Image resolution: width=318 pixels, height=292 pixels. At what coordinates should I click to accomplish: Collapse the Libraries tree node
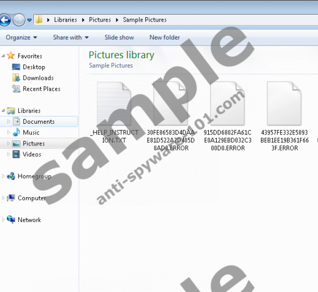(x=3, y=111)
